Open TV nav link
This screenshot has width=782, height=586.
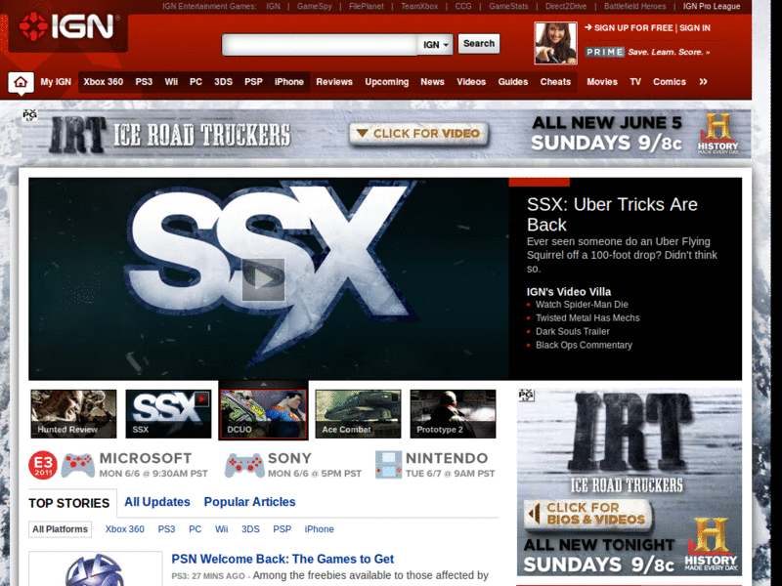click(x=634, y=82)
